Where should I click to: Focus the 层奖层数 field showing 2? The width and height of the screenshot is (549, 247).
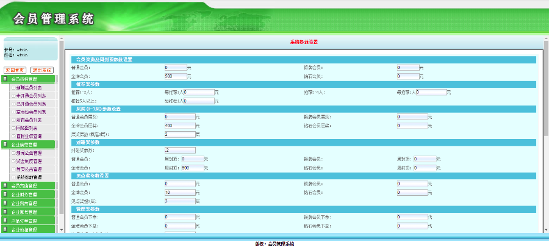click(180, 134)
